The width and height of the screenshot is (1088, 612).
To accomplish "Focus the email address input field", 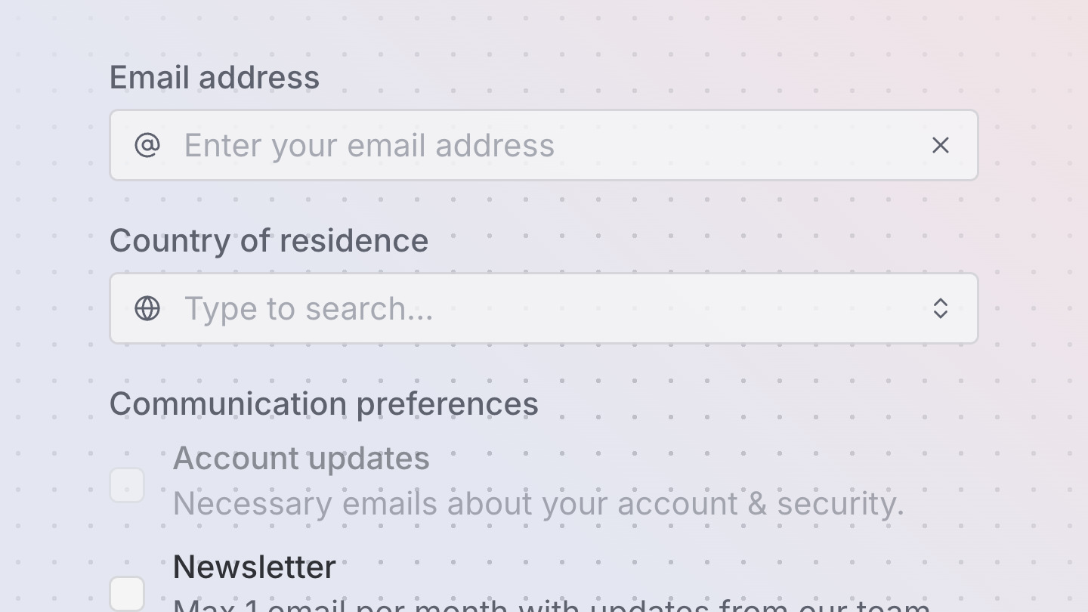I will [544, 145].
